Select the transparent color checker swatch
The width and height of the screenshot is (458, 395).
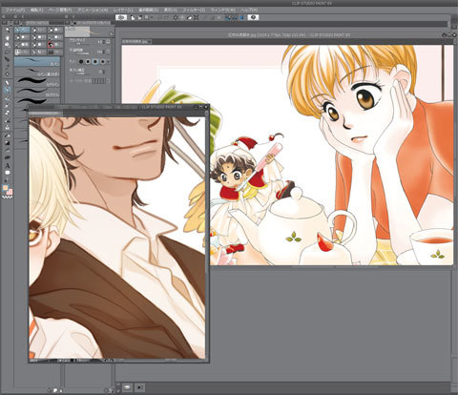click(8, 197)
